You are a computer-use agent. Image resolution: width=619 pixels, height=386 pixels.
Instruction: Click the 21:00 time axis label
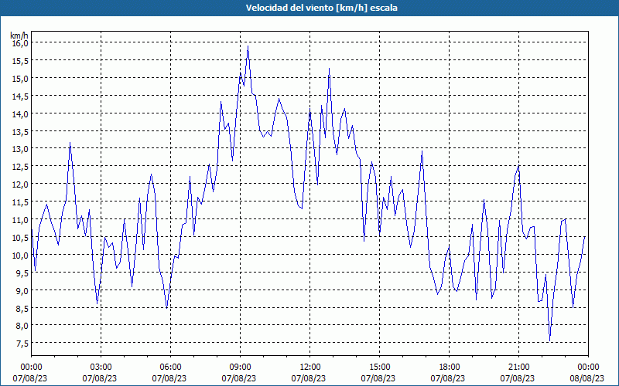point(518,367)
